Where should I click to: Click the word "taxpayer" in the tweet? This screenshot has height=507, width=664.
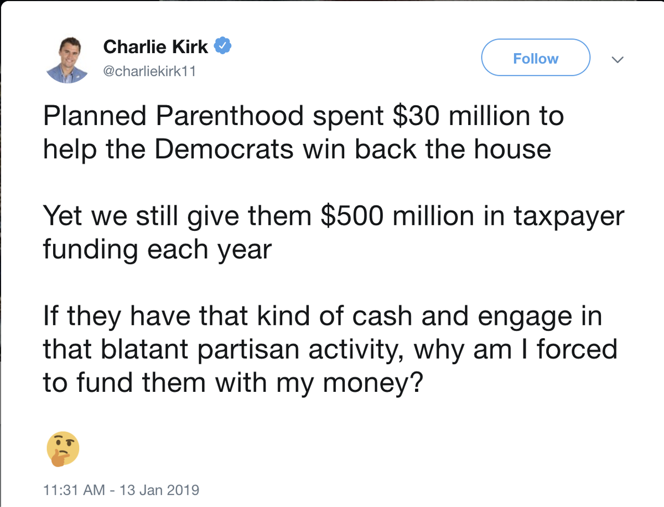(x=568, y=216)
